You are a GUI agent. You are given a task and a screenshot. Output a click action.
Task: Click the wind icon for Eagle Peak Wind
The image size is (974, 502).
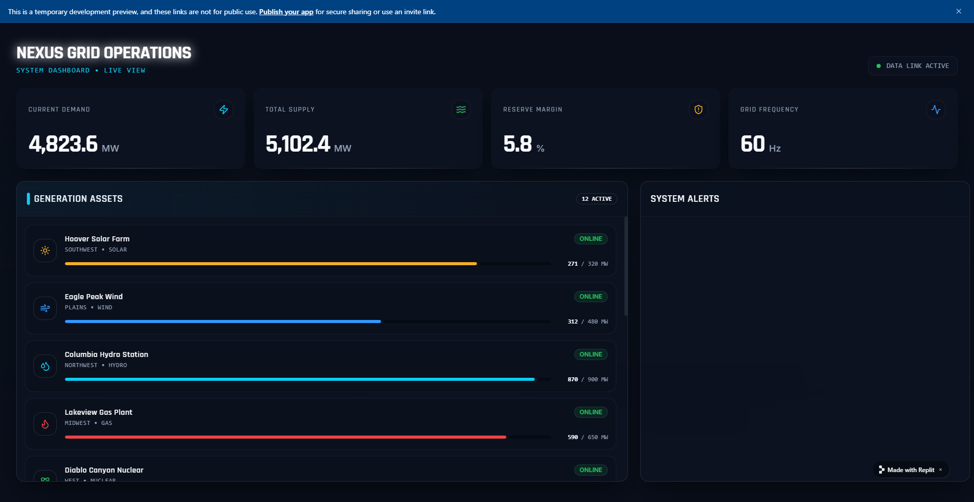coord(45,308)
